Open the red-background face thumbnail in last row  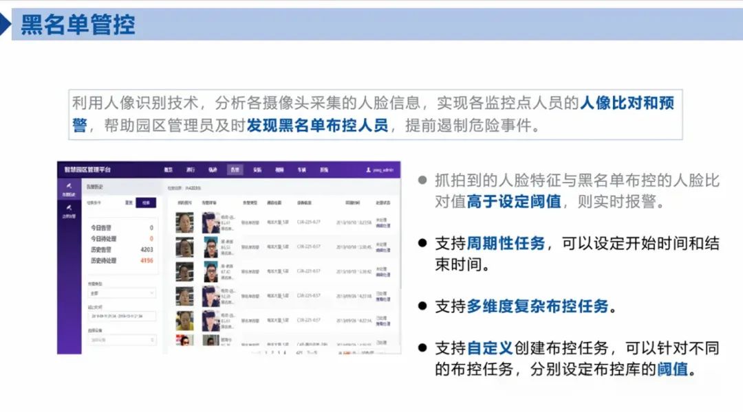coord(185,340)
